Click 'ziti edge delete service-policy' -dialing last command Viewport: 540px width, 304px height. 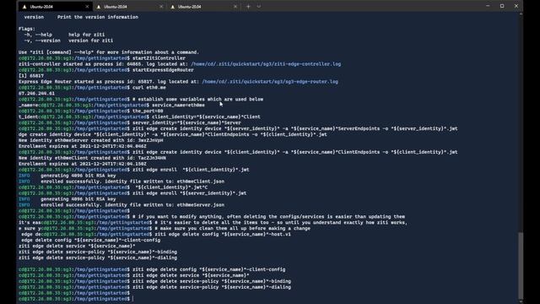click(212, 287)
